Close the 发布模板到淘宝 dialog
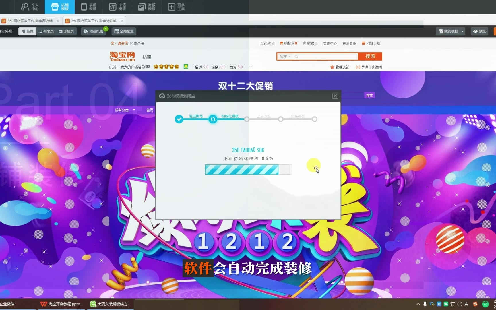Screen dimensions: 496x310 point(335,96)
